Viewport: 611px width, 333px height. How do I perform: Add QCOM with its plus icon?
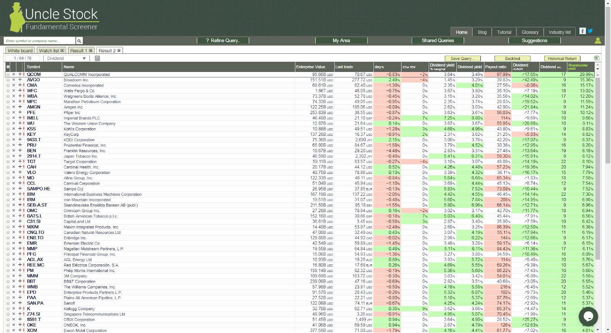20,74
